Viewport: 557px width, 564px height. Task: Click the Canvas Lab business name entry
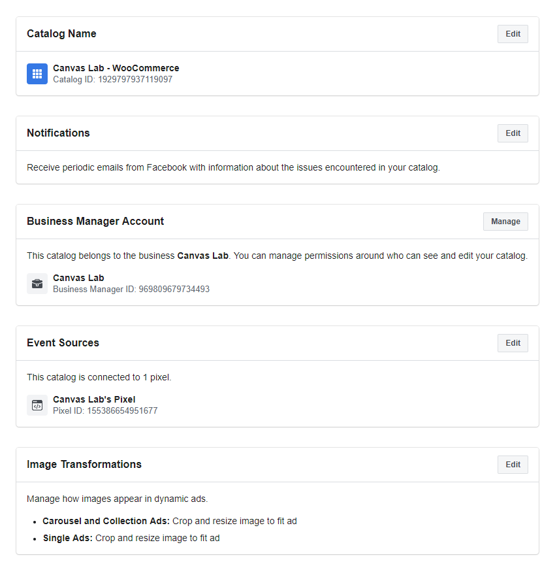click(x=78, y=278)
